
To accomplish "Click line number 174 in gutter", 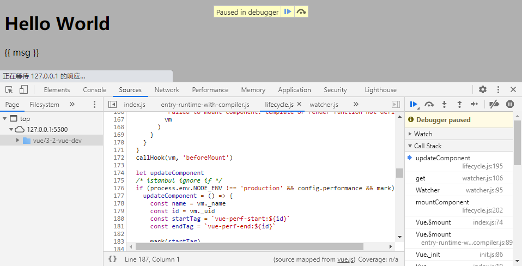I will coord(119,173).
